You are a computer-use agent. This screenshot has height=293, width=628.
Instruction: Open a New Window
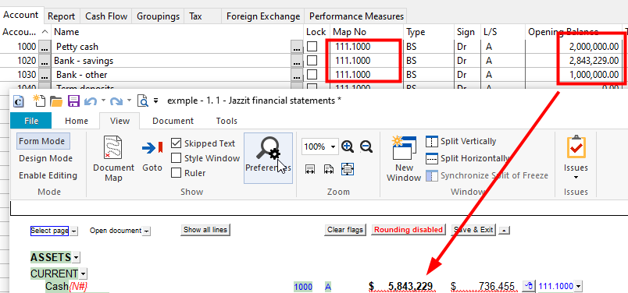[x=404, y=158]
